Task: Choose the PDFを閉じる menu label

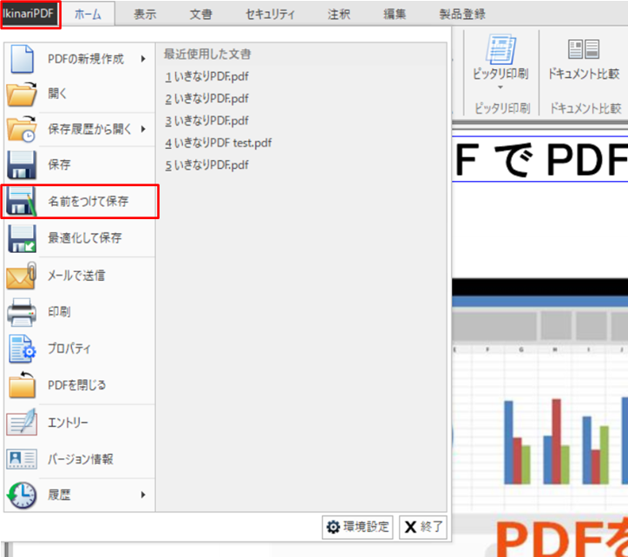Action: (76, 385)
